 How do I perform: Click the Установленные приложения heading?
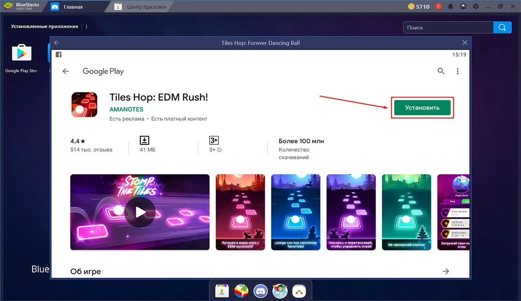coord(44,26)
